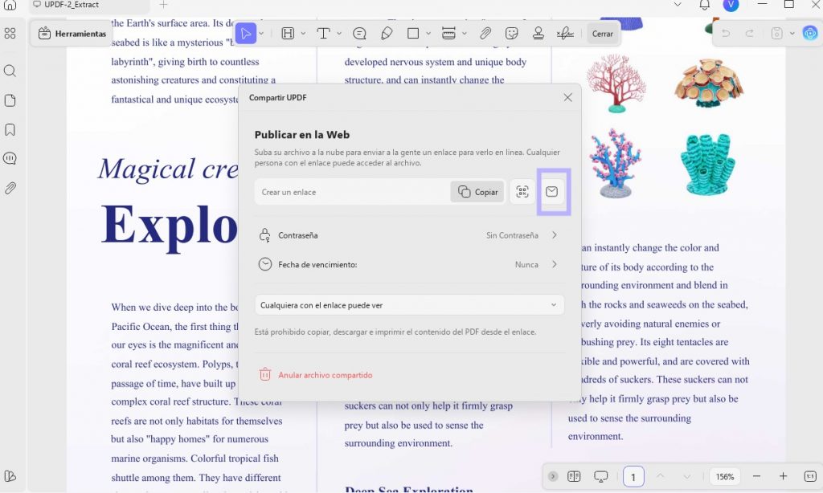The image size is (823, 493).
Task: Click the page number field 1
Action: [633, 477]
